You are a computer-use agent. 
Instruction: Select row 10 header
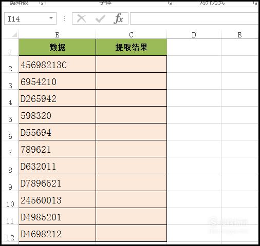10,199
